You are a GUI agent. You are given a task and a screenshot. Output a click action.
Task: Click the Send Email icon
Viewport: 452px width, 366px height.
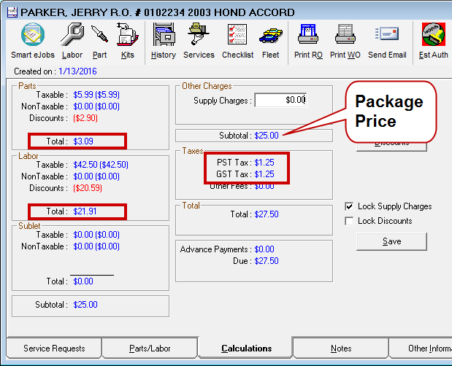(x=387, y=40)
